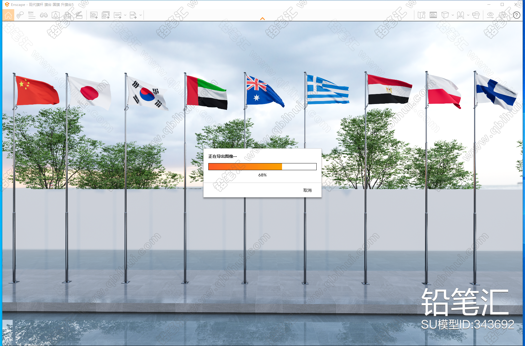Open the Help question mark icon

tap(517, 15)
